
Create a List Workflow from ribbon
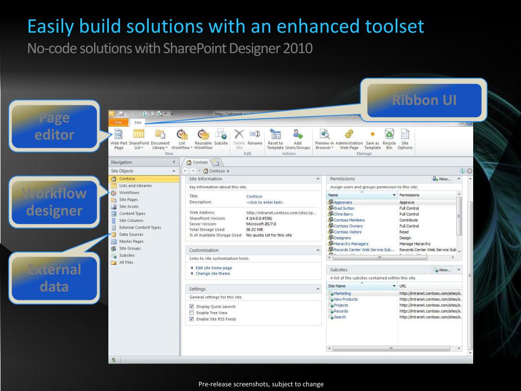click(x=182, y=139)
